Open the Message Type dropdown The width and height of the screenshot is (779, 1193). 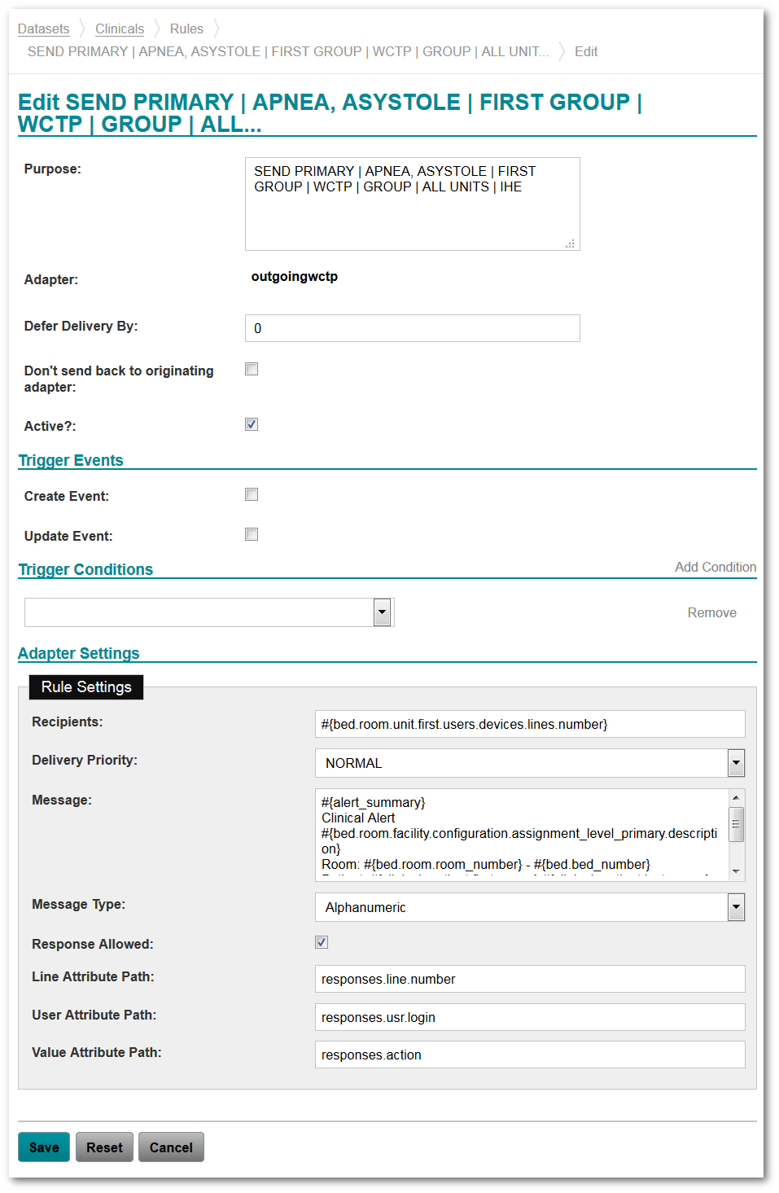pyautogui.click(x=736, y=906)
